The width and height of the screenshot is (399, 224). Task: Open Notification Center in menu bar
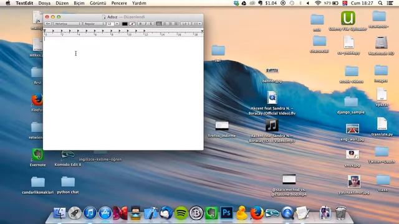[390, 3]
